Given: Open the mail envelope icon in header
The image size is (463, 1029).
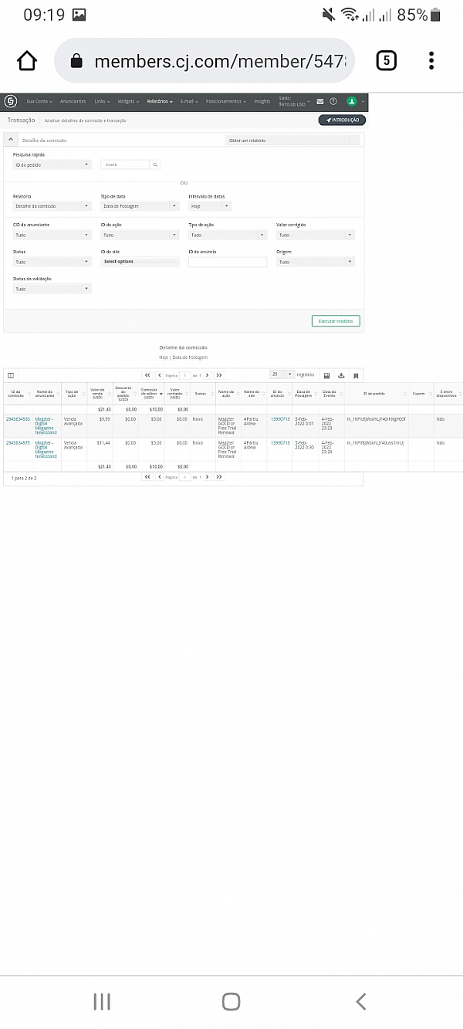Looking at the screenshot, I should pos(320,101).
